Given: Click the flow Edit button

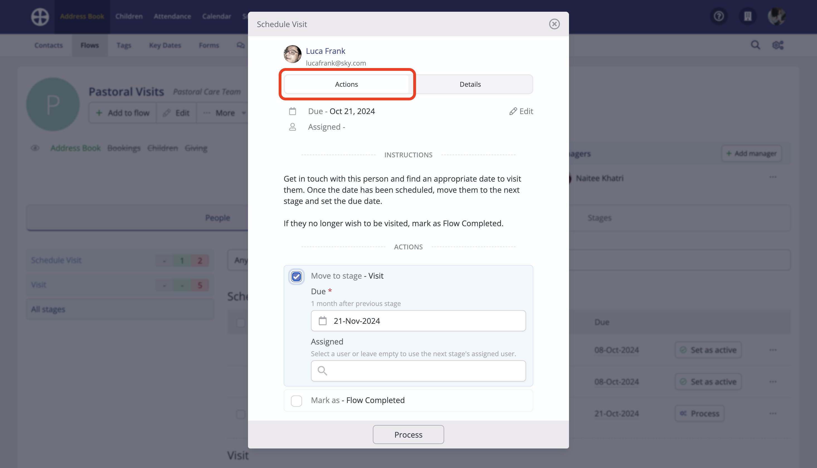Looking at the screenshot, I should (x=176, y=113).
